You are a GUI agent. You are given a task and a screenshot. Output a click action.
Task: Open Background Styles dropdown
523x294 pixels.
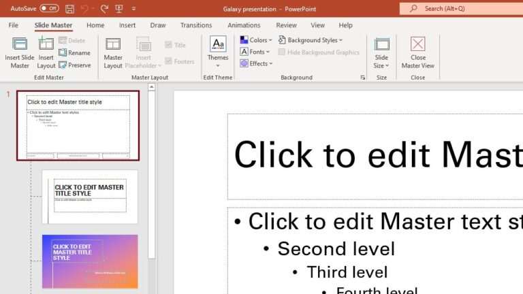tap(311, 40)
